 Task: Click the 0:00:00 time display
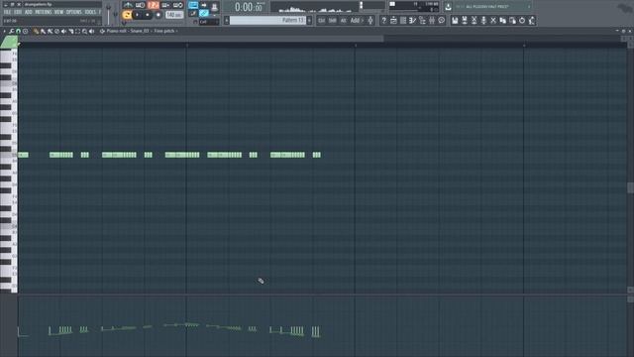point(248,7)
